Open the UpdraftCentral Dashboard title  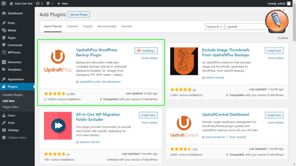tap(225, 115)
